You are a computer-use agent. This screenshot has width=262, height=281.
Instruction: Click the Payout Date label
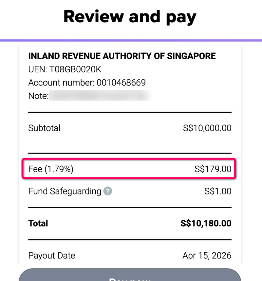click(x=52, y=255)
